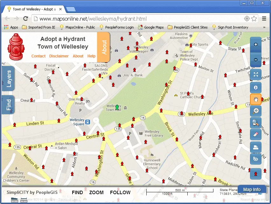Clear selections with the eraser tool
The height and width of the screenshot is (204, 271).
pyautogui.click(x=256, y=135)
